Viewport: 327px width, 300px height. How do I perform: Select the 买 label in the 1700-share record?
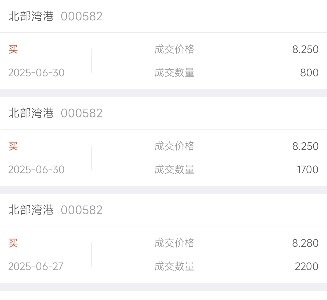pyautogui.click(x=13, y=146)
